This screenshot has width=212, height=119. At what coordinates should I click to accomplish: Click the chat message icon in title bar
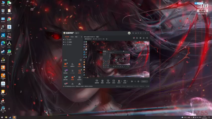tap(133, 33)
